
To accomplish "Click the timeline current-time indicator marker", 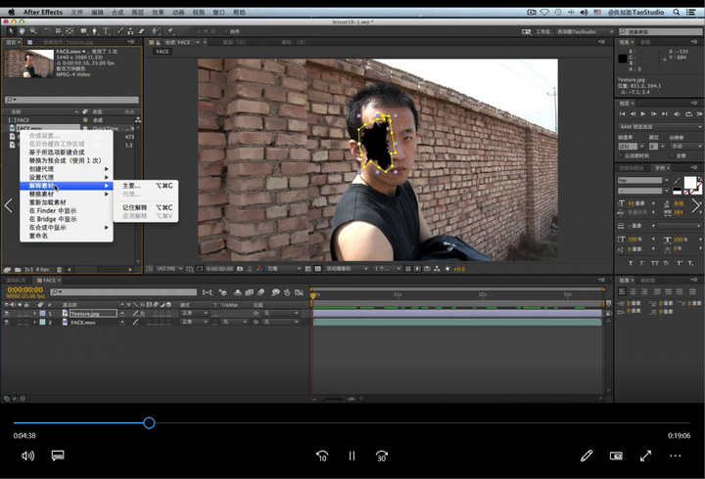I will point(313,295).
